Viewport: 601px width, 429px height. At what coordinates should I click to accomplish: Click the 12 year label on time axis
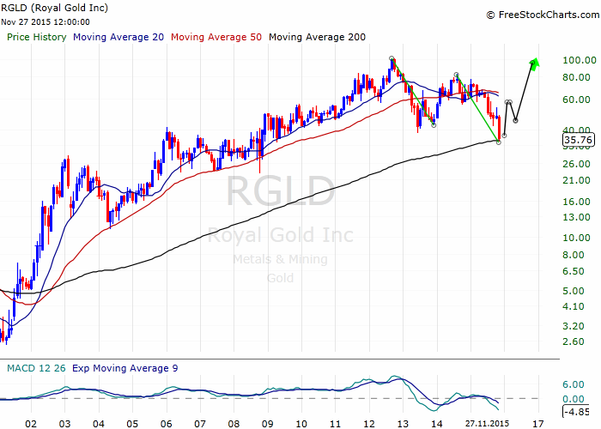click(369, 424)
